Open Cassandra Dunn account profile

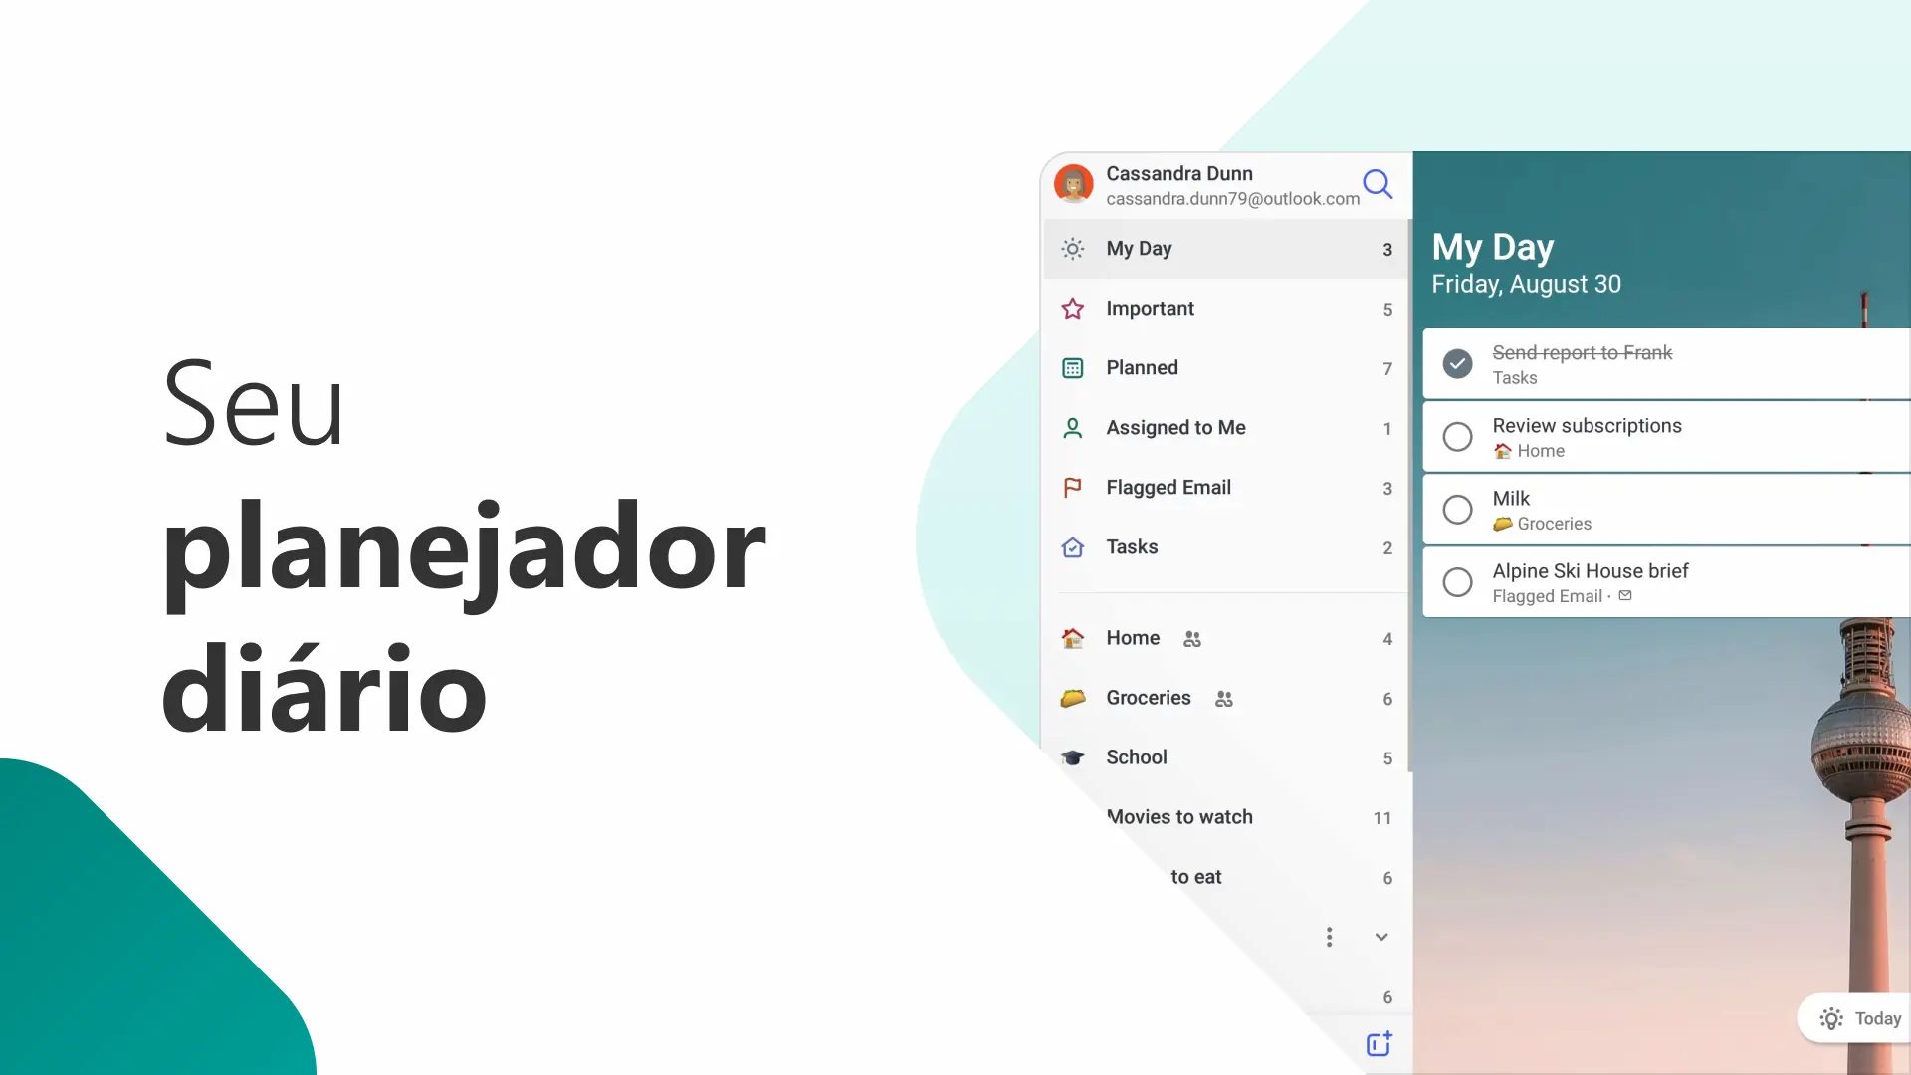(1074, 184)
